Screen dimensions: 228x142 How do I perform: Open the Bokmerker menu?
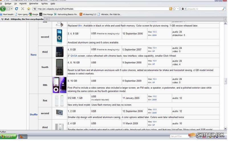(x=34, y=3)
